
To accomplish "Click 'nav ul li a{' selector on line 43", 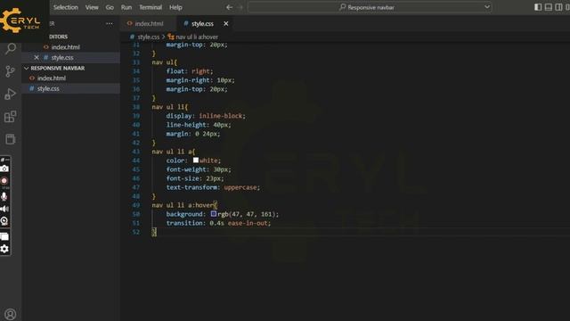I will 174,152.
